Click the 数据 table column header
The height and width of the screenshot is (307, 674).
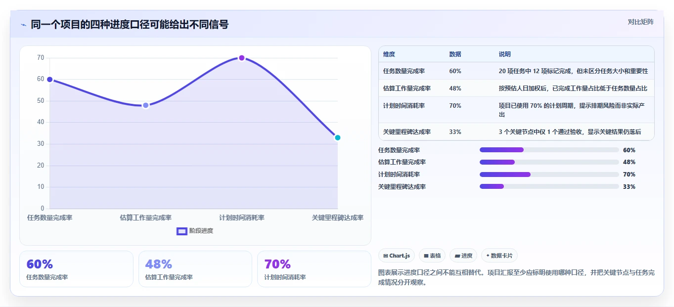click(455, 54)
